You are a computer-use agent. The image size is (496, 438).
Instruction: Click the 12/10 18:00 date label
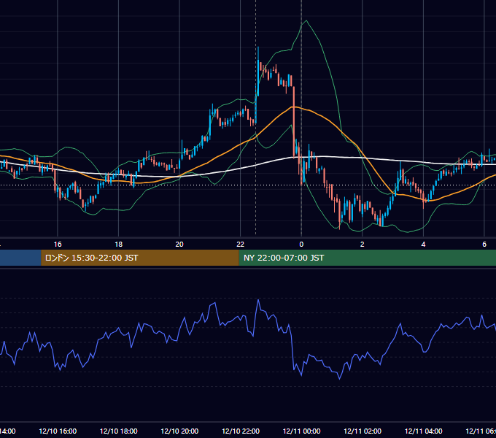pos(119,431)
